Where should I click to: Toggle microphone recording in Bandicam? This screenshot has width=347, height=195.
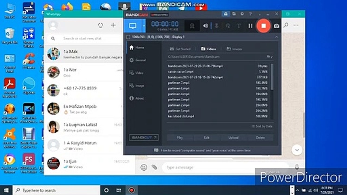click(217, 26)
